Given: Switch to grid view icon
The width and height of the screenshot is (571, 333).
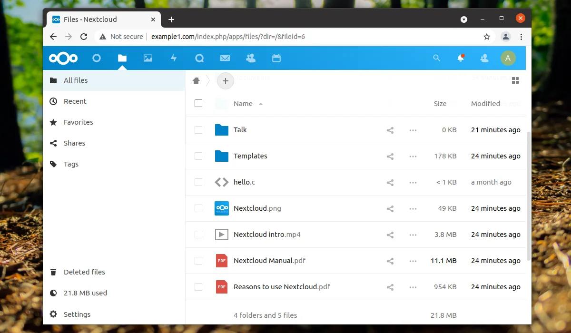Looking at the screenshot, I should 515,80.
